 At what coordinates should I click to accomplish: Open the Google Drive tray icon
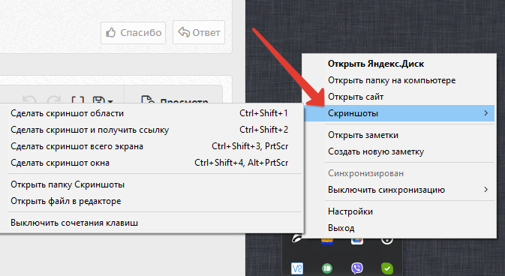pyautogui.click(x=357, y=241)
